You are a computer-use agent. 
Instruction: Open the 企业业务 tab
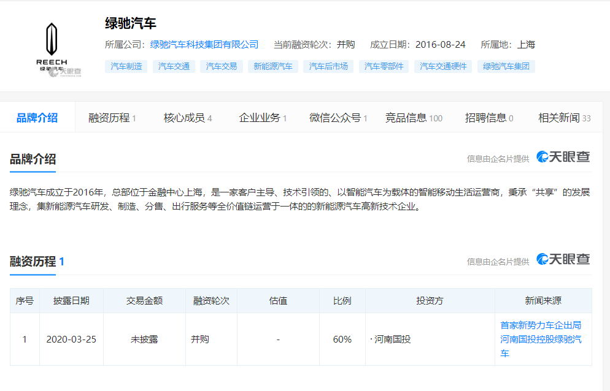point(263,118)
